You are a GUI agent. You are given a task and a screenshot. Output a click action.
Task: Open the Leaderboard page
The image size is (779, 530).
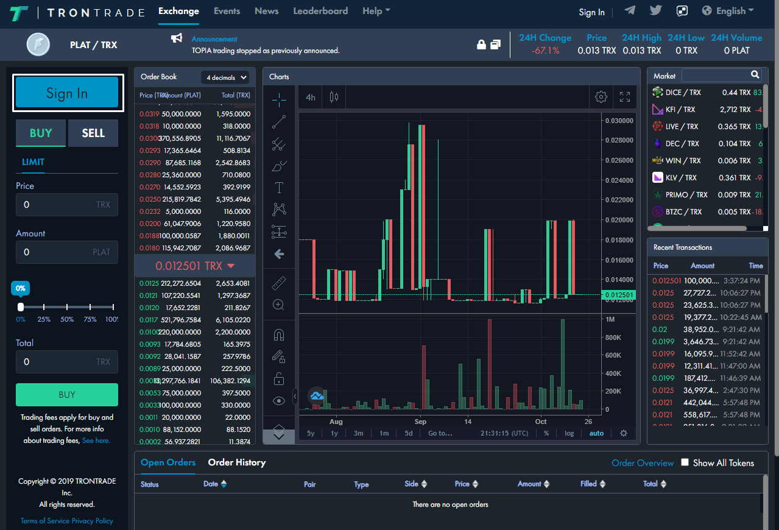click(x=320, y=11)
